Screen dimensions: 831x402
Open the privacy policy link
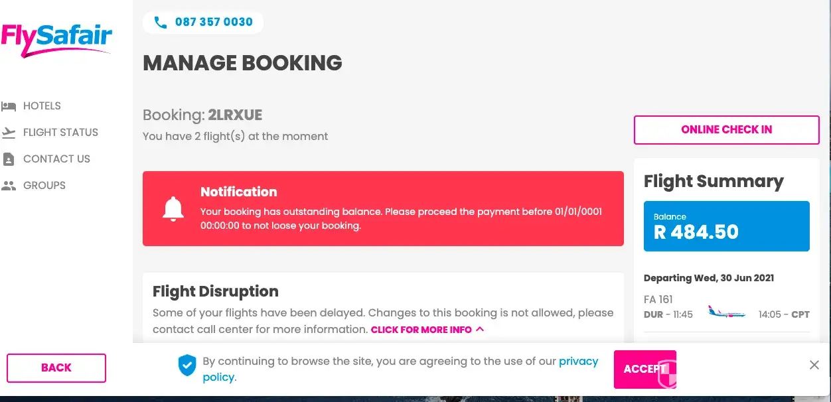(x=578, y=362)
